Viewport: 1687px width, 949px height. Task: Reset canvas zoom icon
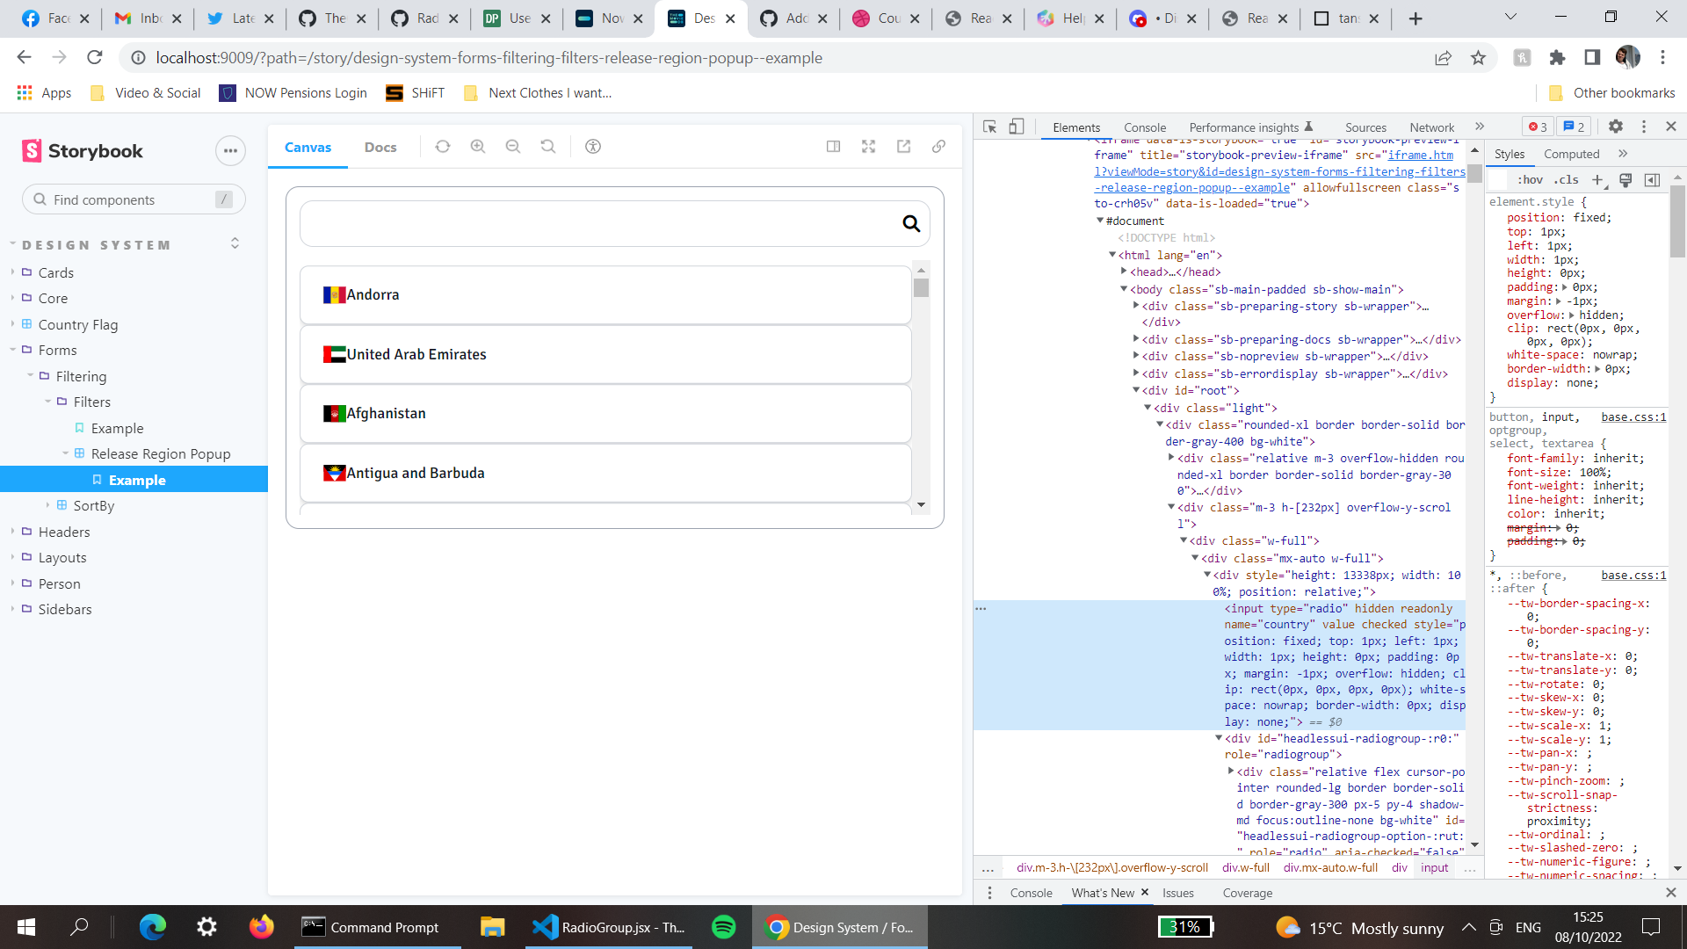pyautogui.click(x=548, y=147)
